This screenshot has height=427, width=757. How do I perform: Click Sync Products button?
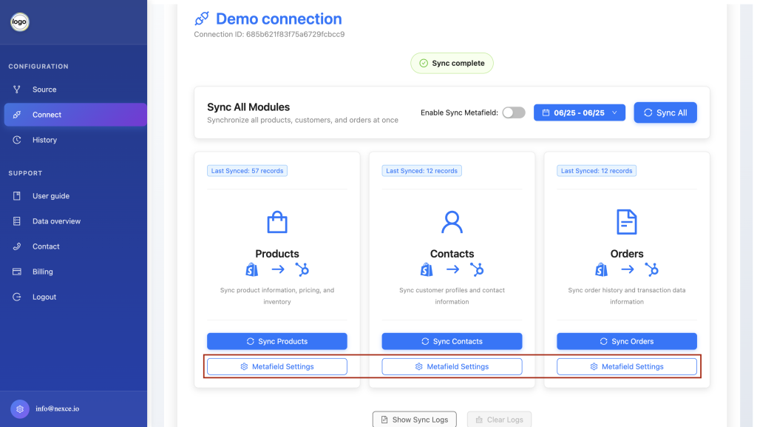tap(277, 341)
